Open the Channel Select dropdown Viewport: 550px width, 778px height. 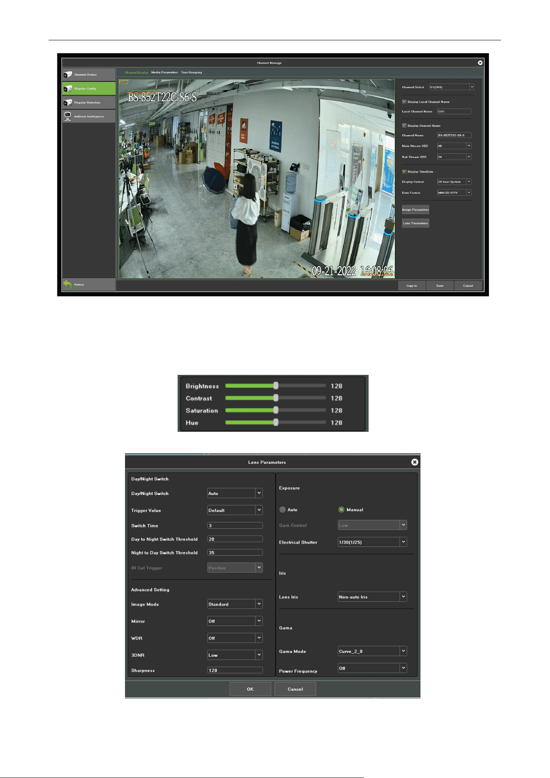[x=452, y=87]
